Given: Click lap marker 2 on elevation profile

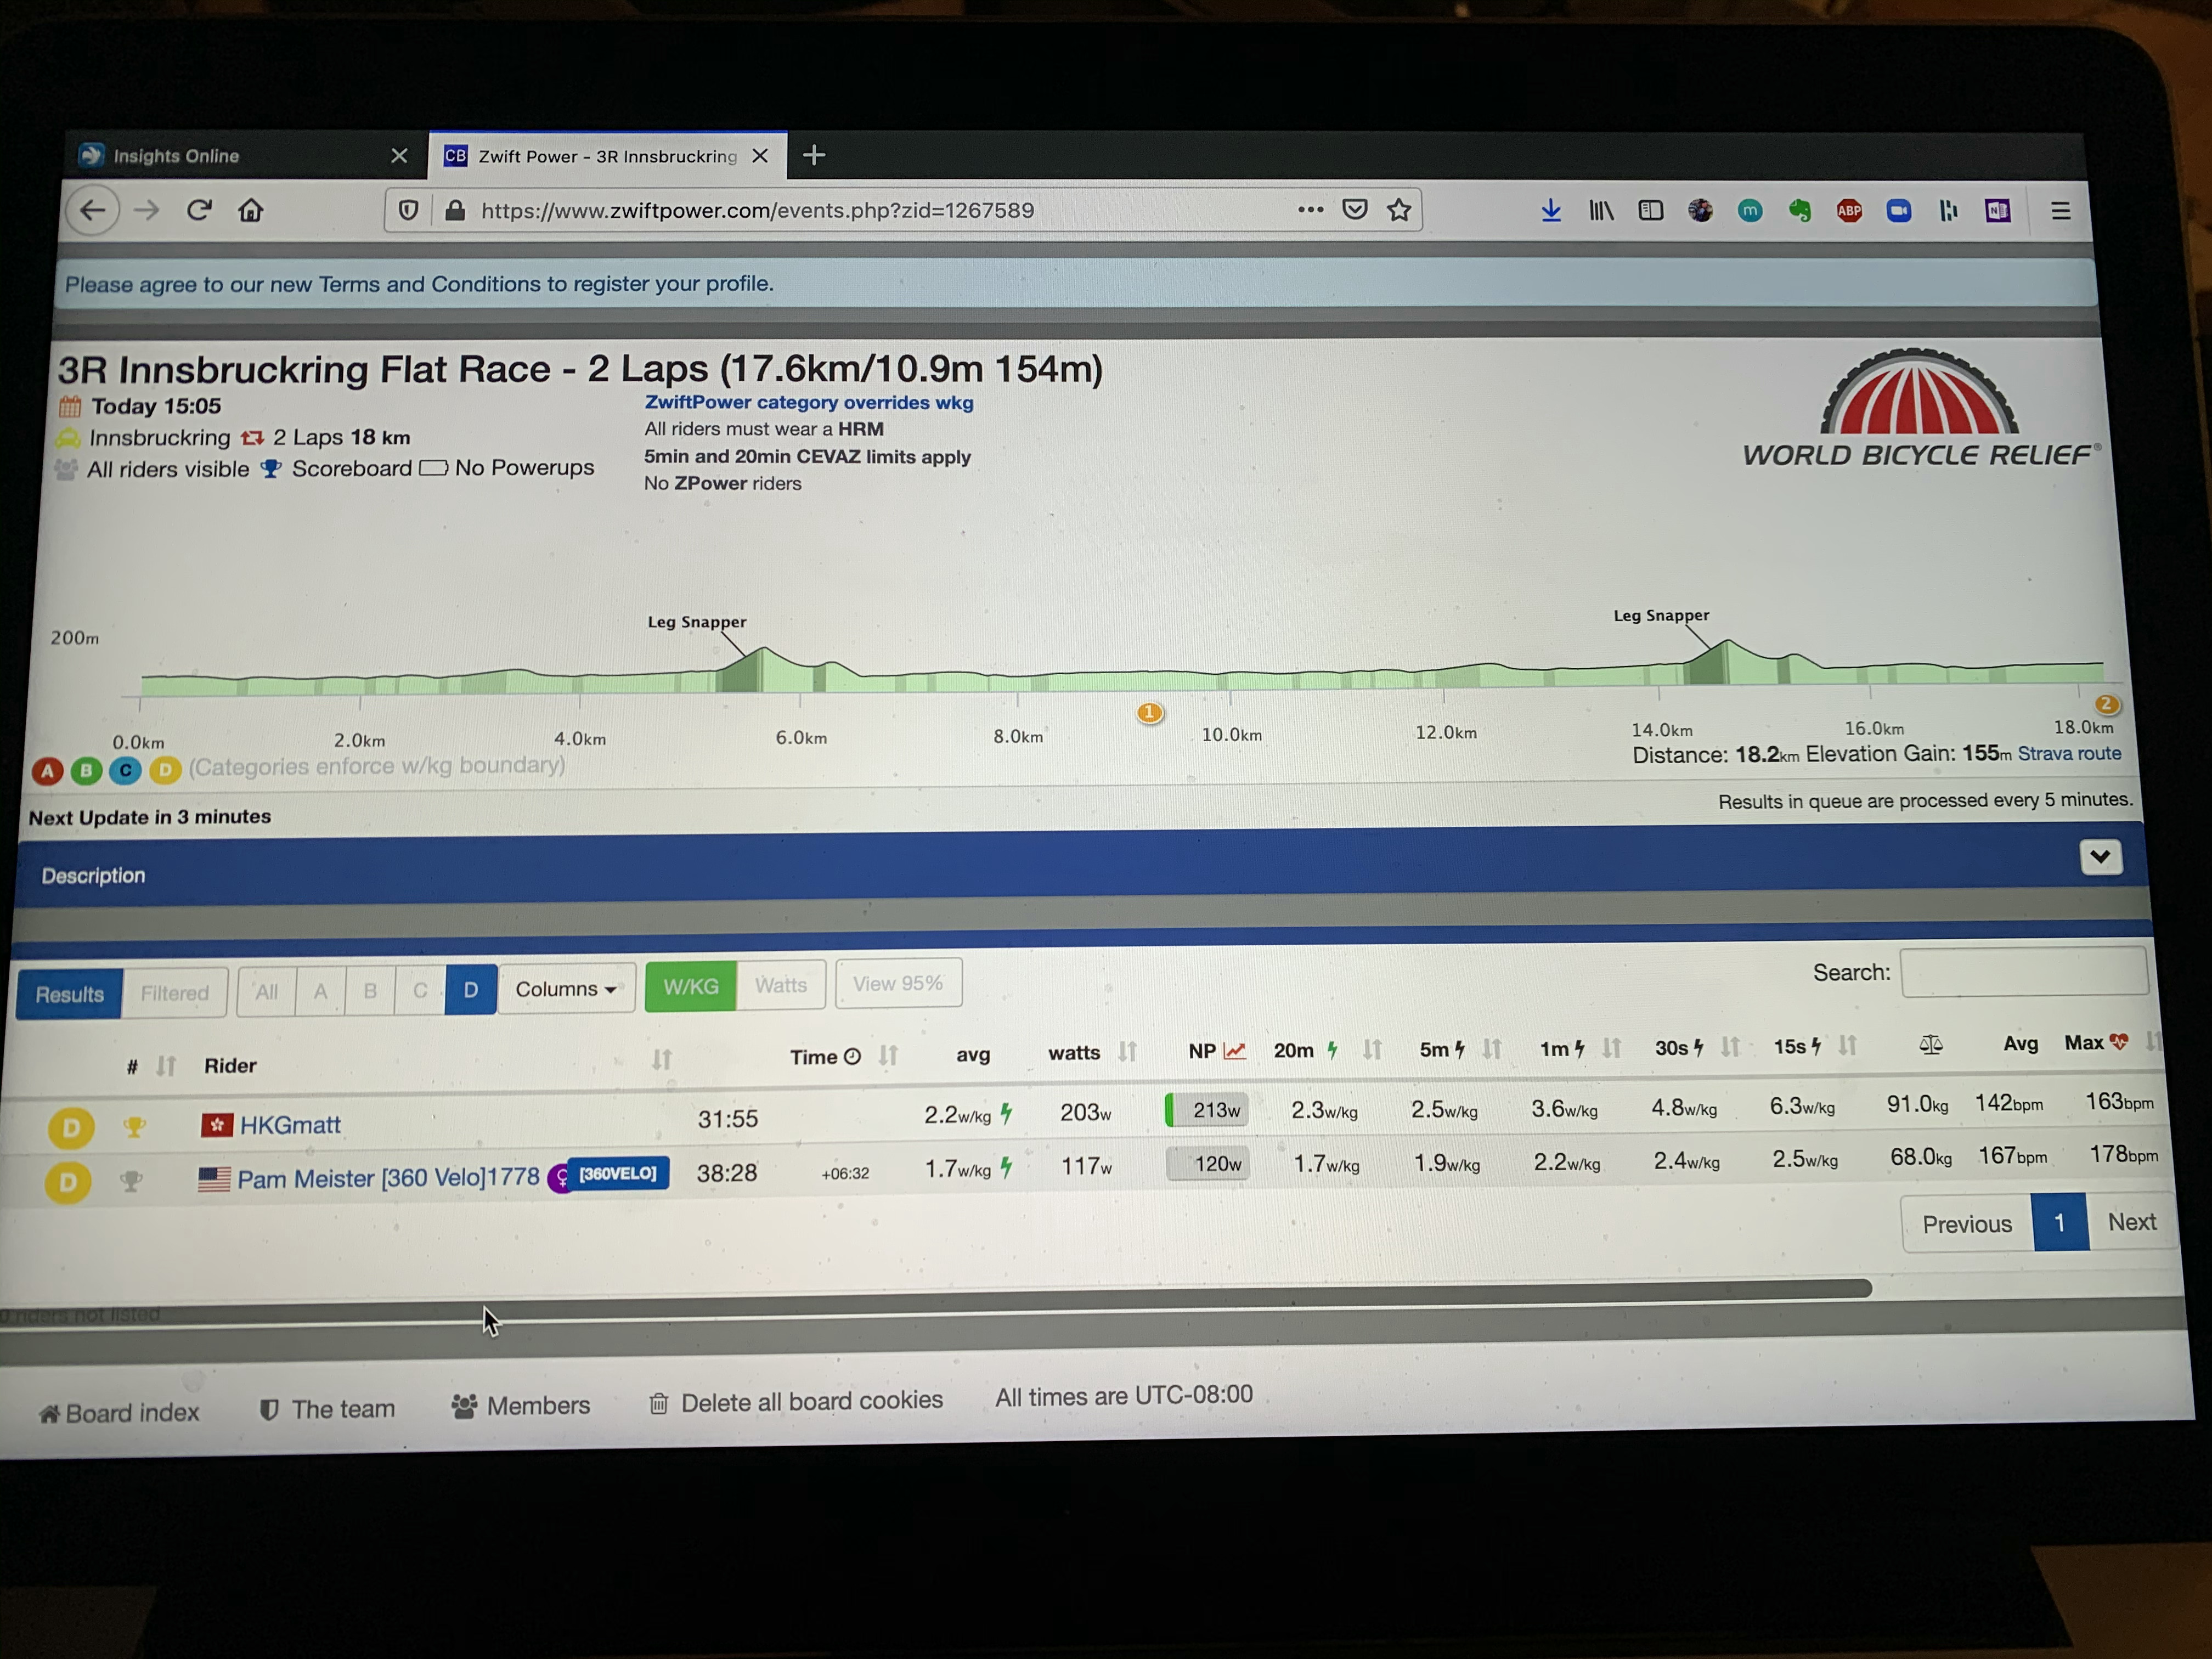Looking at the screenshot, I should pyautogui.click(x=2106, y=704).
